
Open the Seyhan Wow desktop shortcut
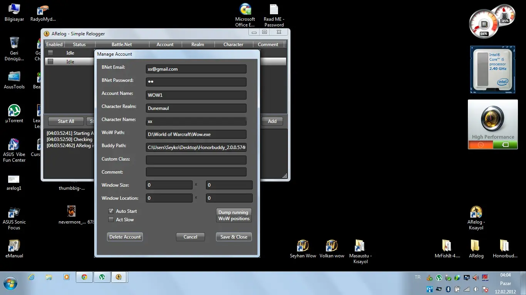(303, 246)
